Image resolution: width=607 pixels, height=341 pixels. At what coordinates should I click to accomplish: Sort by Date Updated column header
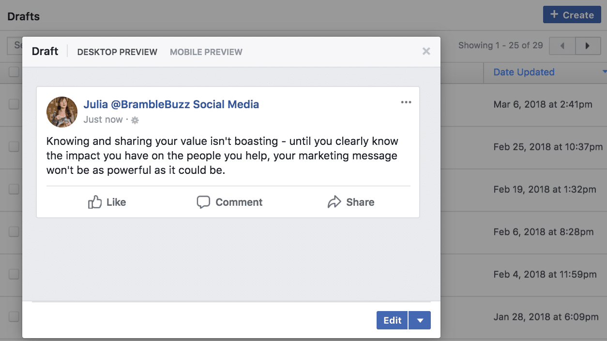click(x=524, y=72)
